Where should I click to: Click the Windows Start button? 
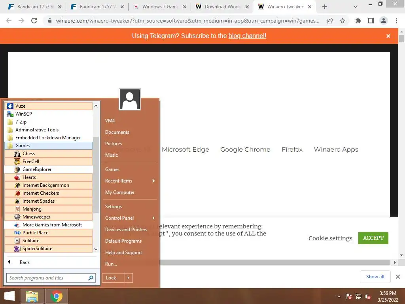point(9,296)
